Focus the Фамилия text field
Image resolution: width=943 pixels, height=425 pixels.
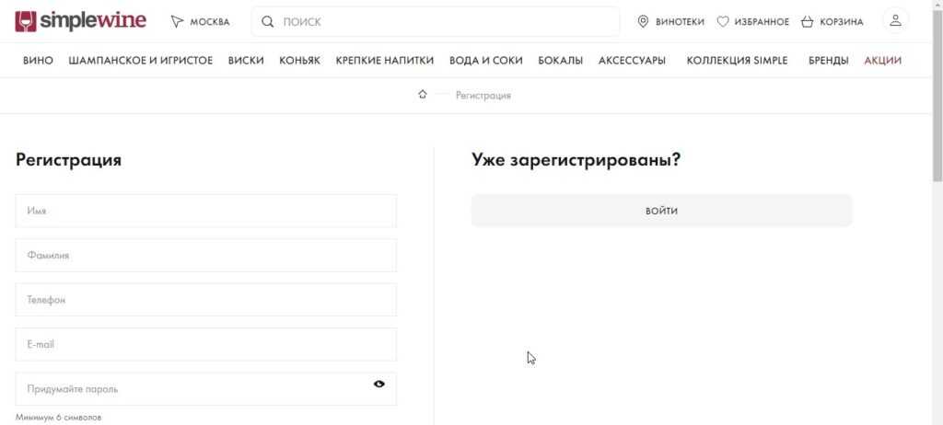coord(205,255)
